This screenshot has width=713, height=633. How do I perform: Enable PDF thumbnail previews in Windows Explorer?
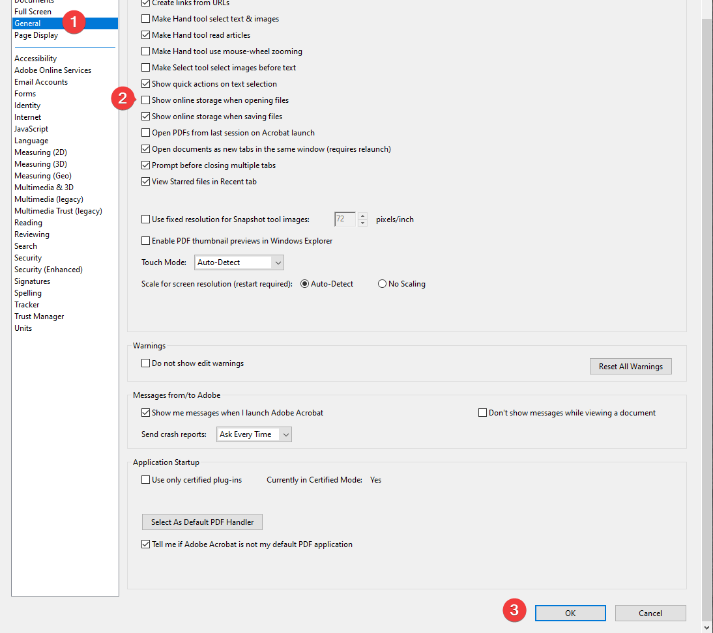coord(146,241)
